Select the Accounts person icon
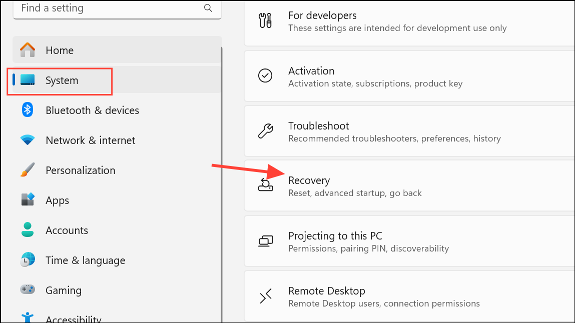 click(27, 230)
